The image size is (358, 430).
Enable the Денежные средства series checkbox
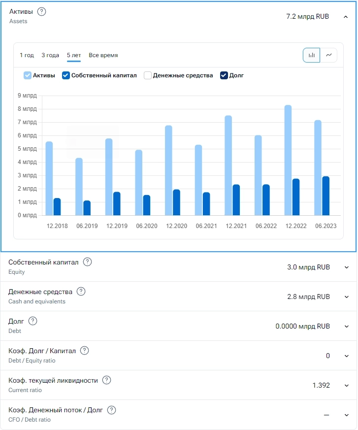pos(147,75)
